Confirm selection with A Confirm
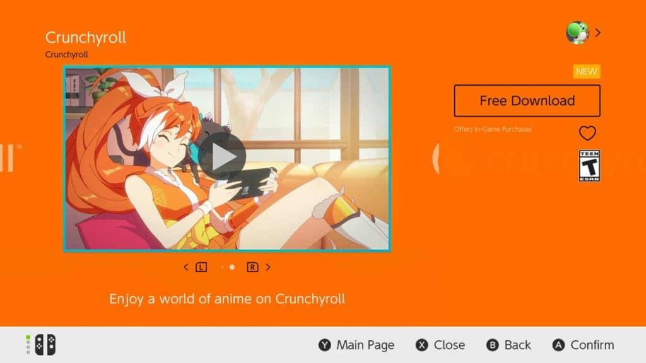 [x=583, y=345]
